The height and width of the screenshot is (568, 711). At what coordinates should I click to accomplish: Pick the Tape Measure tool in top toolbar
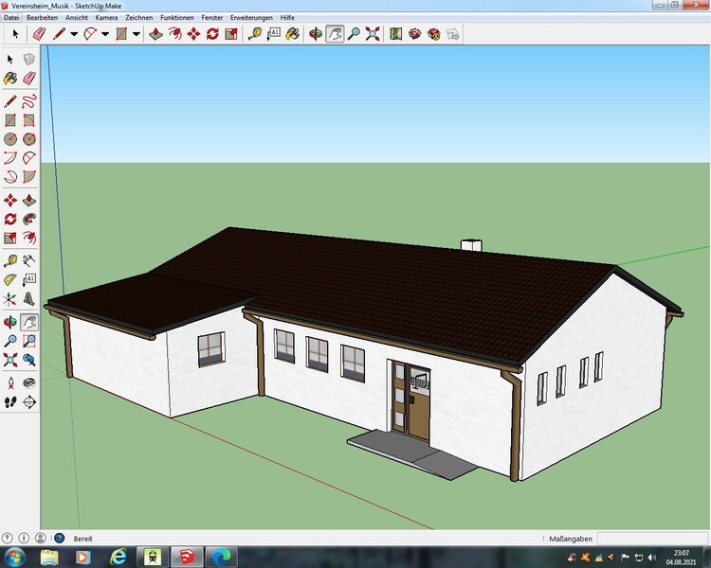click(x=255, y=34)
